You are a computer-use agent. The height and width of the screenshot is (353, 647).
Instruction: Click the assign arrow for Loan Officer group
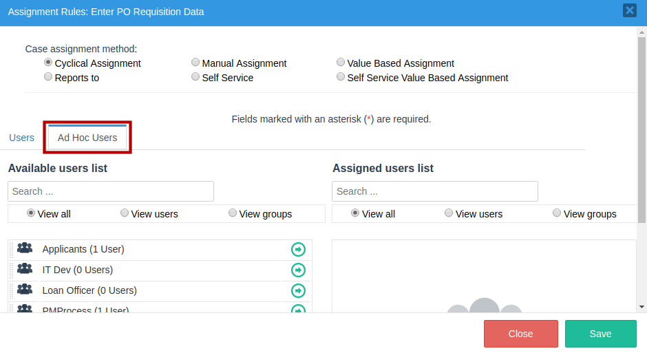click(x=298, y=290)
